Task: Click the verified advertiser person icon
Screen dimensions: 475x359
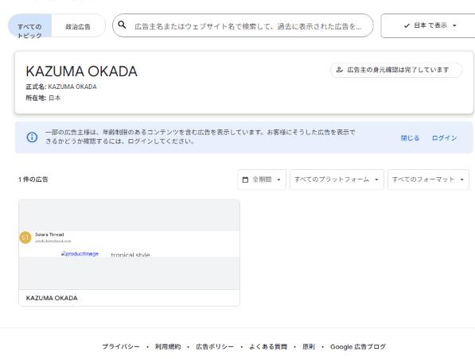Action: pos(340,70)
